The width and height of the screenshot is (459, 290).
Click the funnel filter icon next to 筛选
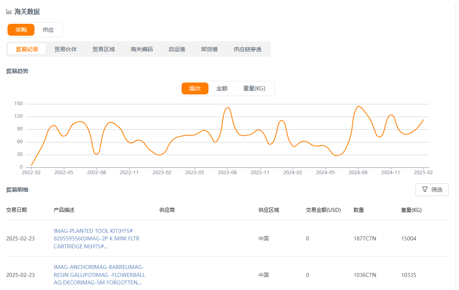[425, 190]
